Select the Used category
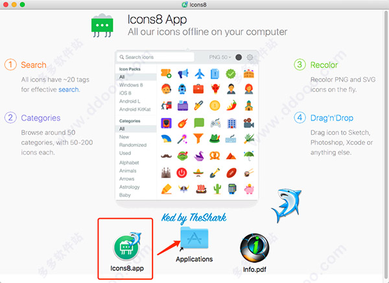The height and width of the screenshot is (283, 389). 125,153
